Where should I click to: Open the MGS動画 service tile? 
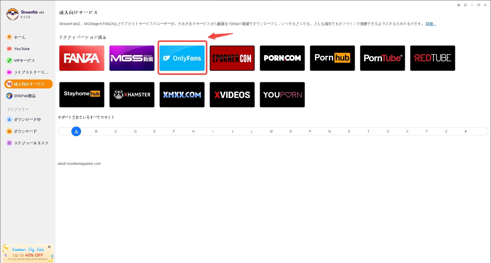[x=132, y=58]
